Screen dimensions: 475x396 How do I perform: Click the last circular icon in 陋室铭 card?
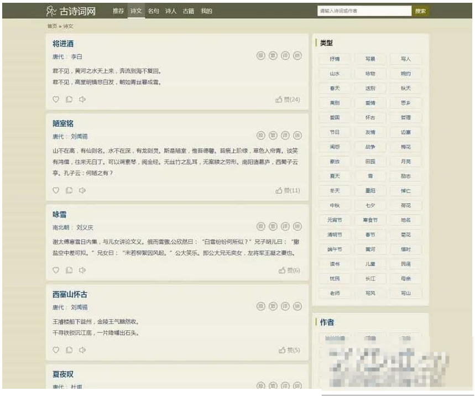click(297, 136)
